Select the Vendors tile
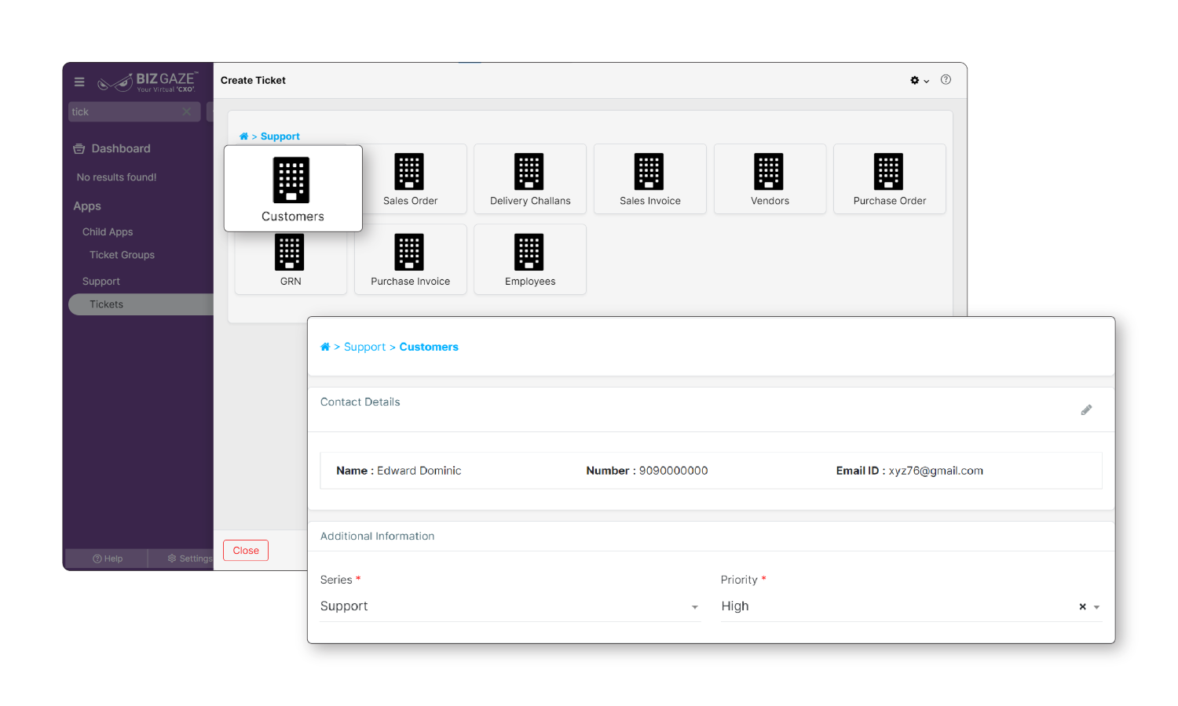Viewport: 1178px width, 706px height. (x=769, y=180)
